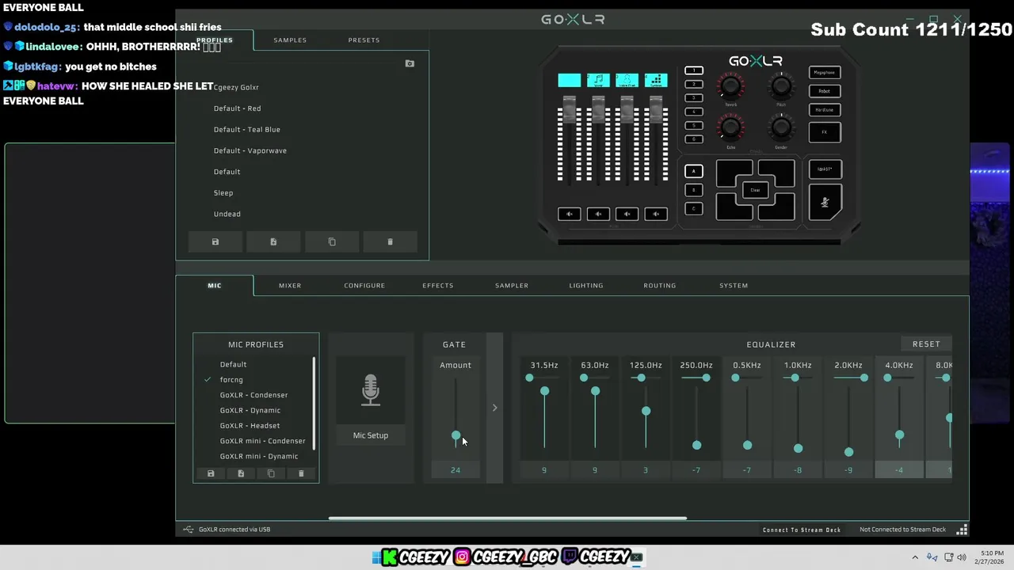Open the Sampler tab
1014x570 pixels.
pos(512,285)
